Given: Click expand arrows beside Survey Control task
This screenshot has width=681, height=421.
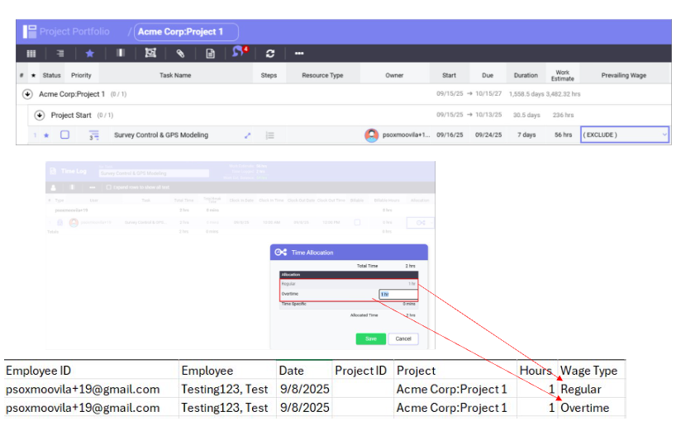Looking at the screenshot, I should click(x=247, y=135).
